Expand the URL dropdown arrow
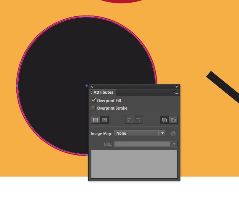 [x=174, y=144]
